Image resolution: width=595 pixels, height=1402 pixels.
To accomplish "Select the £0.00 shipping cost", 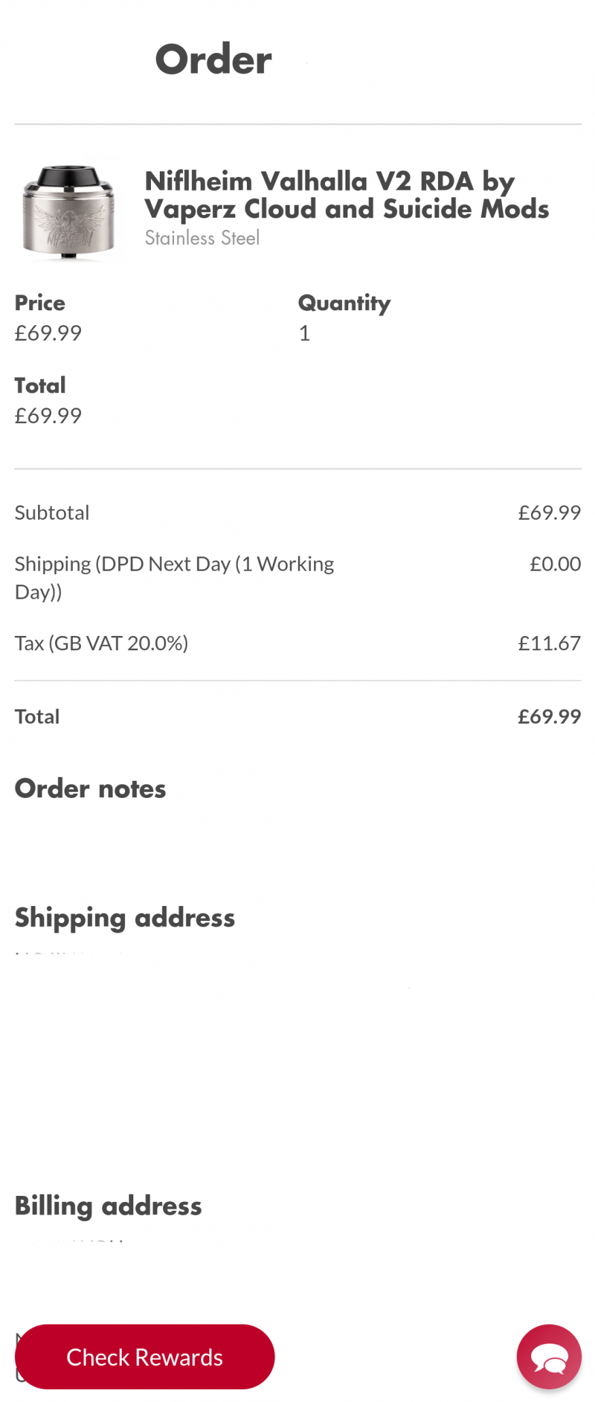I will pos(555,564).
